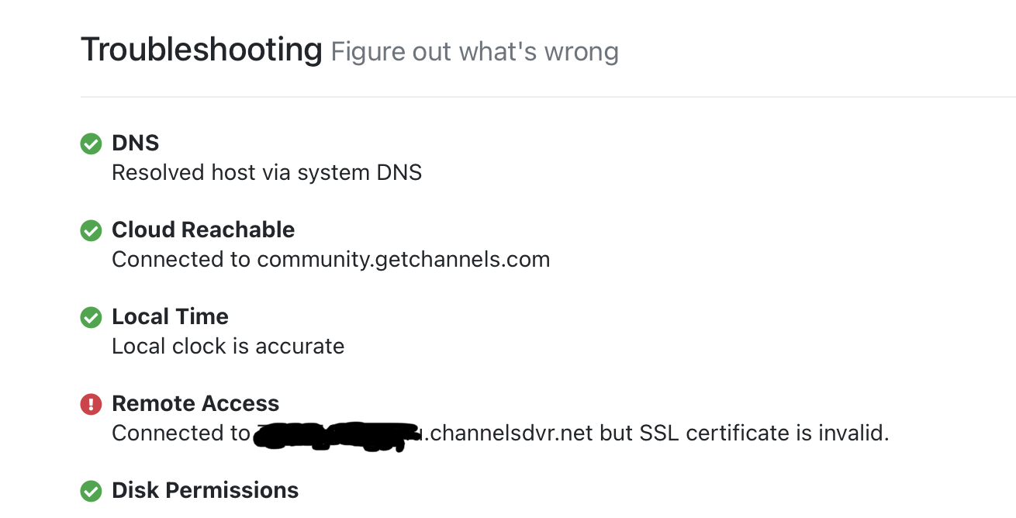This screenshot has height=518, width=1016.
Task: Click the green checkmark beside DNS
Action: pos(91,143)
